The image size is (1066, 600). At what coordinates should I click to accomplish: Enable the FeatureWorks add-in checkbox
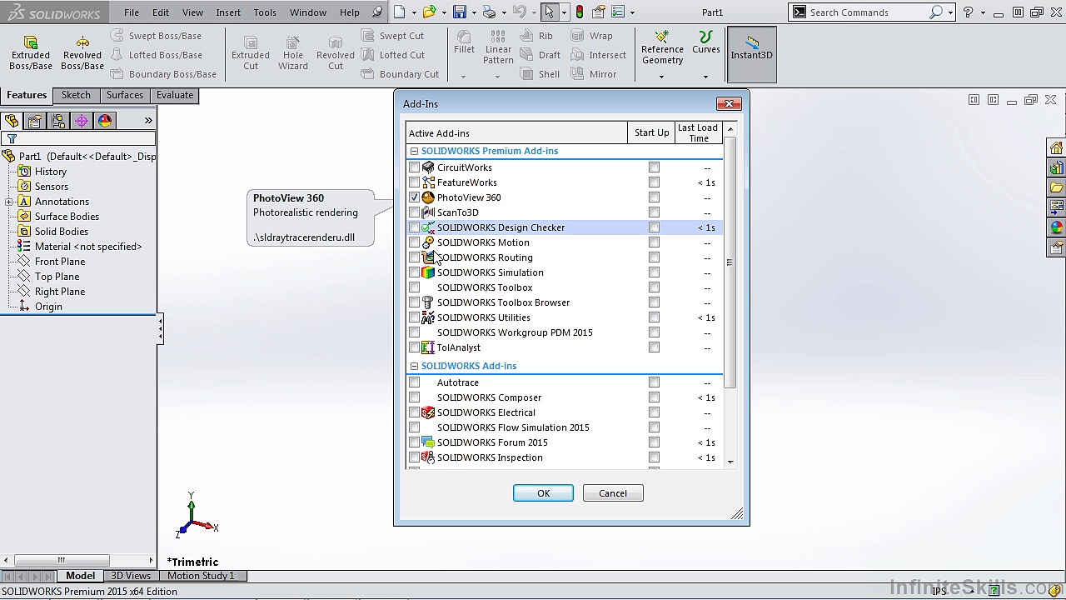tap(414, 182)
